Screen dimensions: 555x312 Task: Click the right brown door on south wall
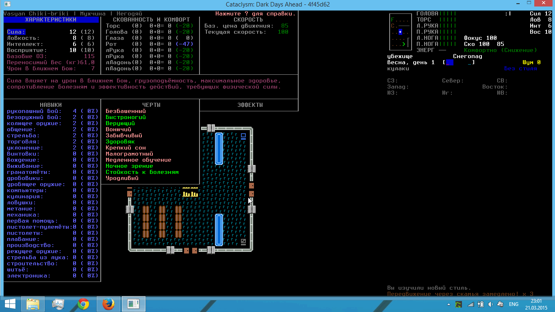point(195,250)
